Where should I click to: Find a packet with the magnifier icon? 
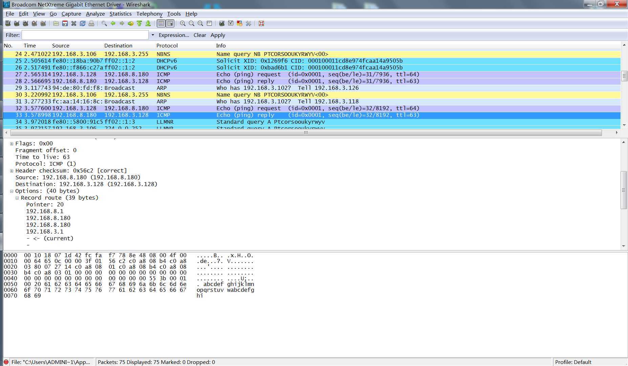(x=104, y=23)
